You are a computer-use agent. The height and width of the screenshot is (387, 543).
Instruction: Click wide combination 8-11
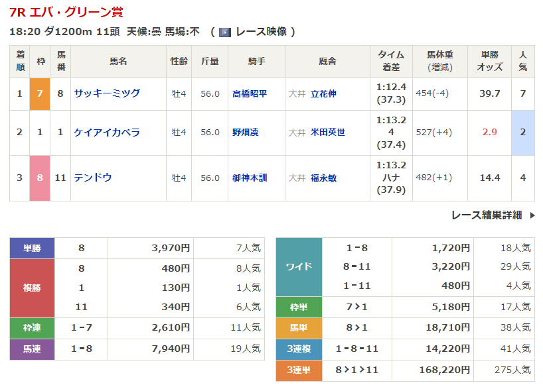[356, 266]
